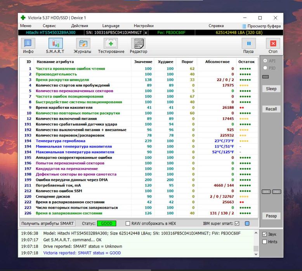The image size is (302, 271).
Task: Select row Время в запаркованном состоянии
Action: click(x=139, y=213)
